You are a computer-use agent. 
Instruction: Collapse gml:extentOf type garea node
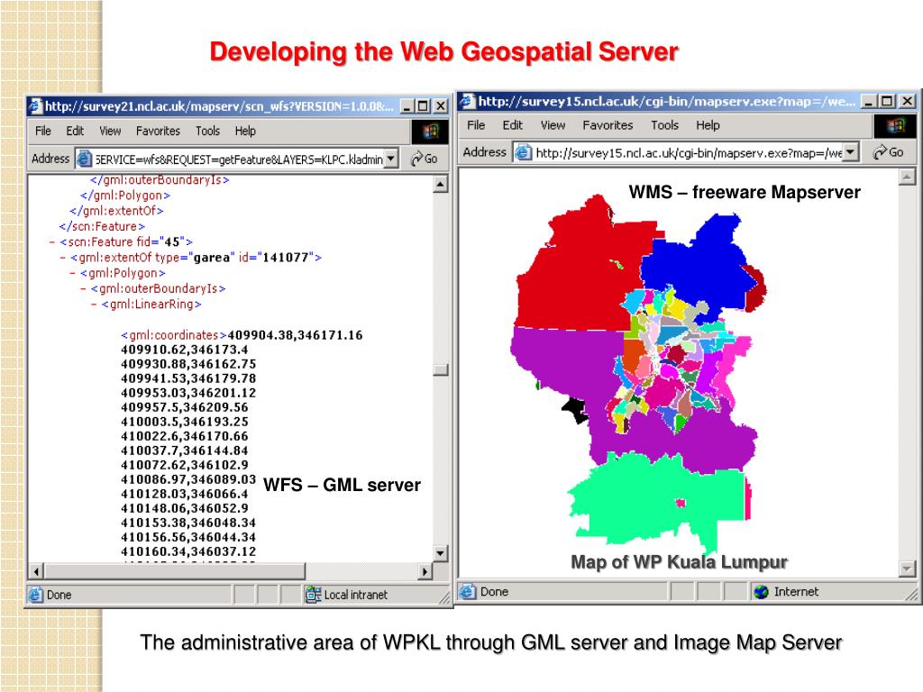click(63, 257)
